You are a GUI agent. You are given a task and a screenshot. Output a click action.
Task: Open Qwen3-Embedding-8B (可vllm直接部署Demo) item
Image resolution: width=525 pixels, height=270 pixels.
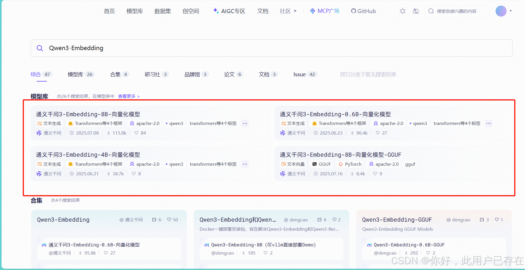click(264, 245)
